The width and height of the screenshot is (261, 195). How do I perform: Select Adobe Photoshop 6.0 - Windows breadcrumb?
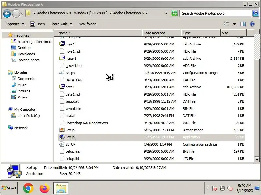(72, 13)
